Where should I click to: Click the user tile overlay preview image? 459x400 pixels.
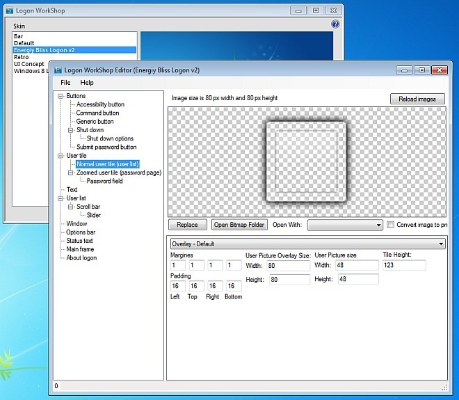[x=307, y=161]
